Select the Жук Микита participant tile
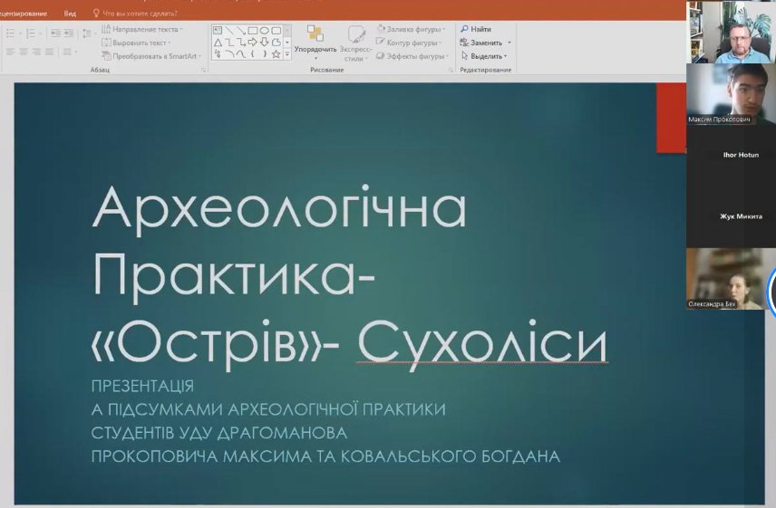Viewport: 776px width, 508px height. pyautogui.click(x=731, y=216)
